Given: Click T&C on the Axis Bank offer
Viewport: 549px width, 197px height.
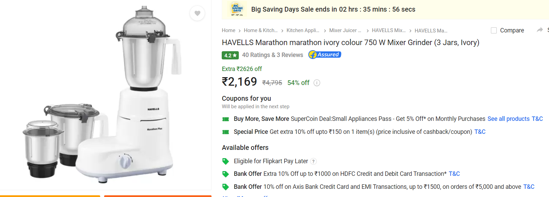Looking at the screenshot, I should [x=530, y=187].
